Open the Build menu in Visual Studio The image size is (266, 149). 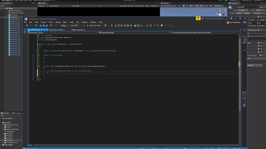tap(51, 22)
